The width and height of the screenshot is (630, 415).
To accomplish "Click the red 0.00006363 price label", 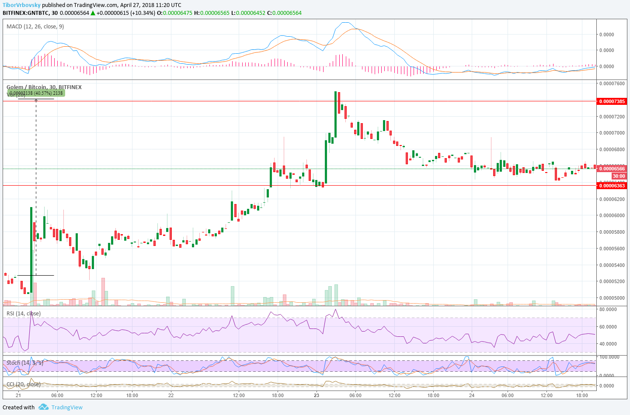I will pos(612,186).
